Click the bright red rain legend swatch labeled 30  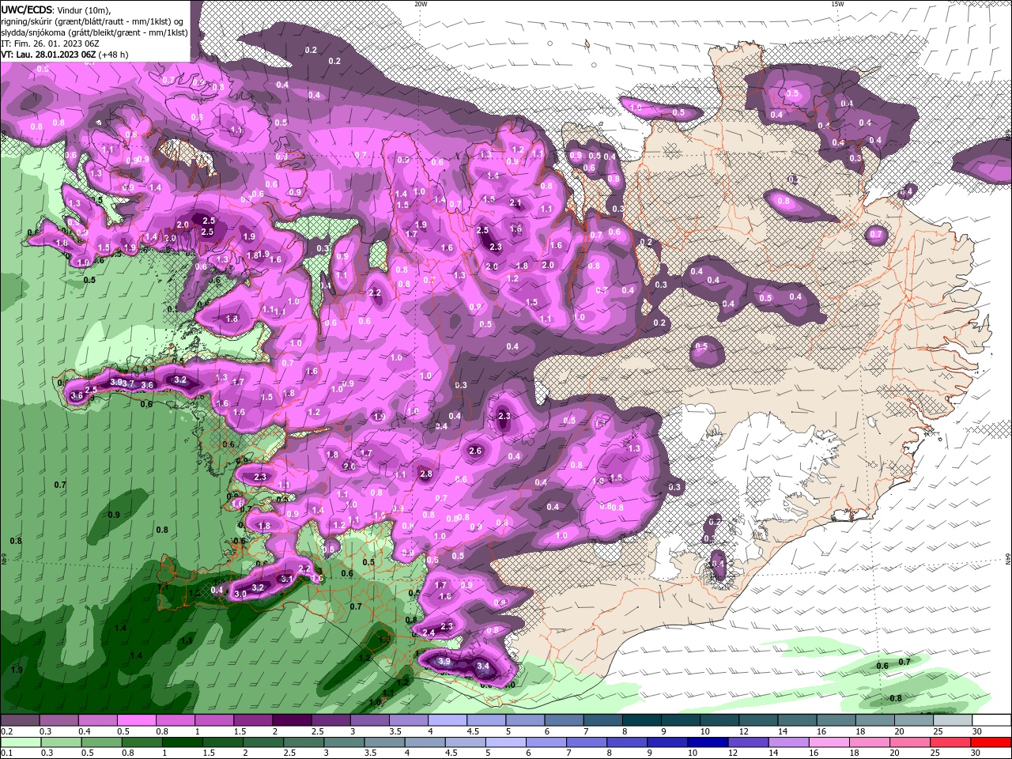tap(991, 742)
